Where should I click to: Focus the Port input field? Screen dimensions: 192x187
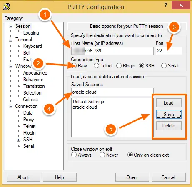point(169,51)
